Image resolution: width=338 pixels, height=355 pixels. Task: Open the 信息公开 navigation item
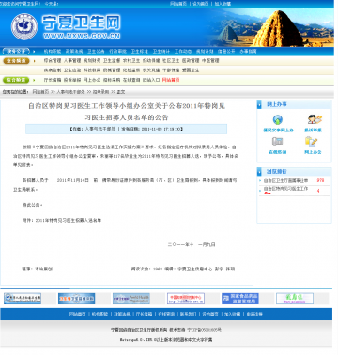coord(226,51)
